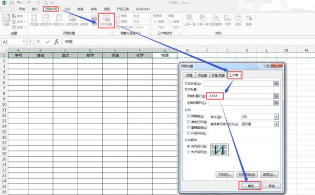Screen dimensions: 315x195
Task: Open the Name Box dropdown showing A1
Action: click(x=24, y=42)
